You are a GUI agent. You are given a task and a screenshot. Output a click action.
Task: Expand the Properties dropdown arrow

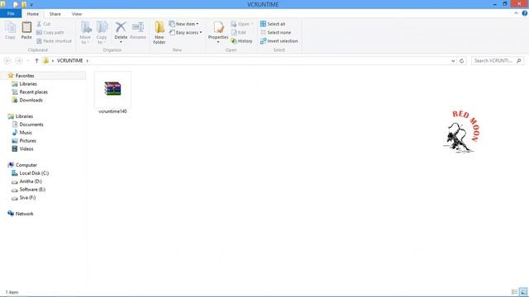pos(218,42)
